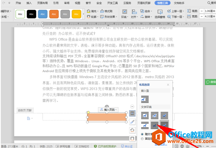Choose the tight wrap layout option

tap(154, 115)
